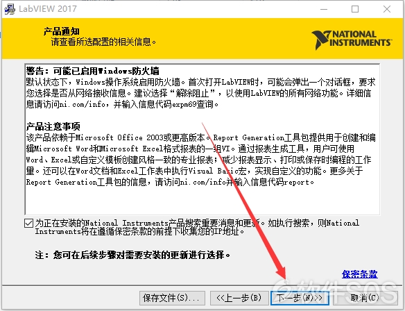The height and width of the screenshot is (311, 405).
Task: Click the LabVIEW installer icon in title bar
Action: (x=10, y=9)
